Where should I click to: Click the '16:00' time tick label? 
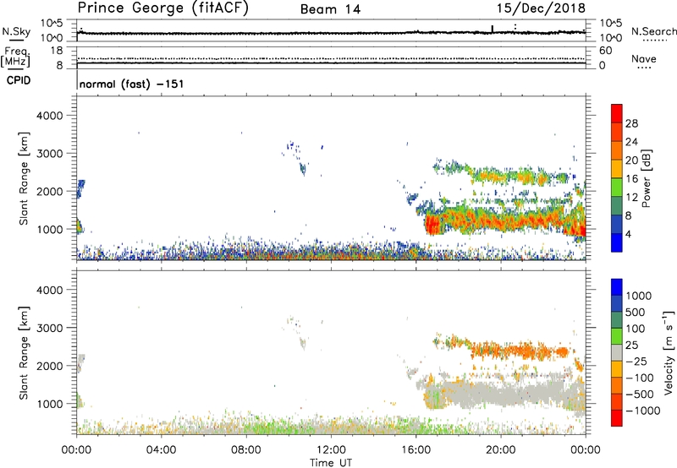pos(416,450)
